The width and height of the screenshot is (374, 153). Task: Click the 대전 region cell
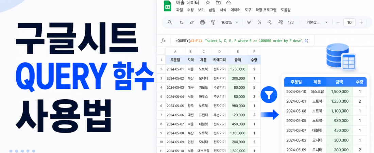tap(191, 115)
